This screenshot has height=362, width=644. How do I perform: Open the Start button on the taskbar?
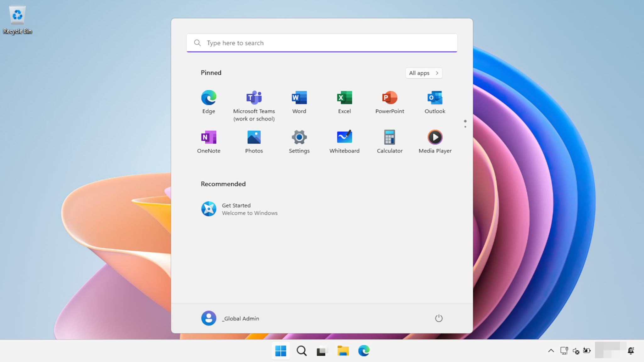(281, 350)
